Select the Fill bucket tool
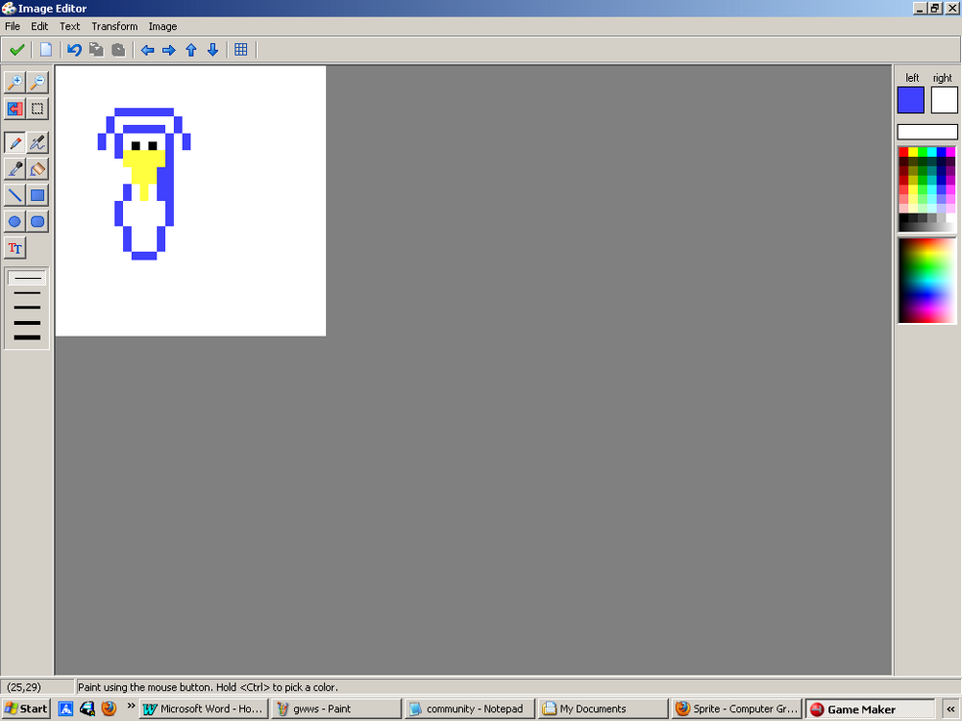Image resolution: width=962 pixels, height=721 pixels. [37, 169]
